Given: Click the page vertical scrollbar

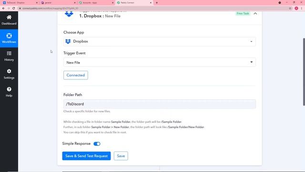Looking at the screenshot, I should (x=304, y=72).
